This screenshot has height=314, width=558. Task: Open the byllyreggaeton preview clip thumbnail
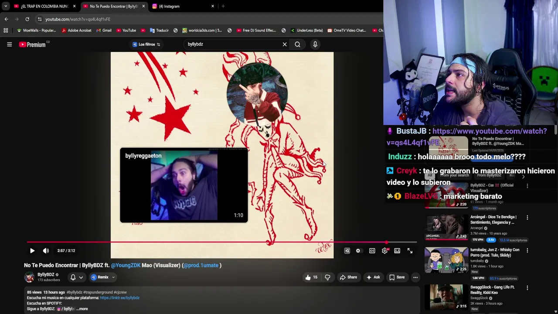pyautogui.click(x=184, y=186)
